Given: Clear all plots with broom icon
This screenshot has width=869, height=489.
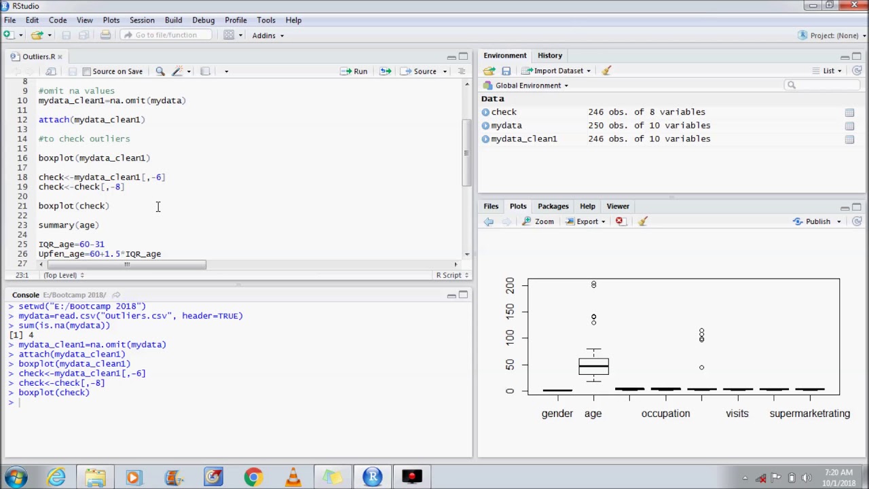Looking at the screenshot, I should click(642, 221).
